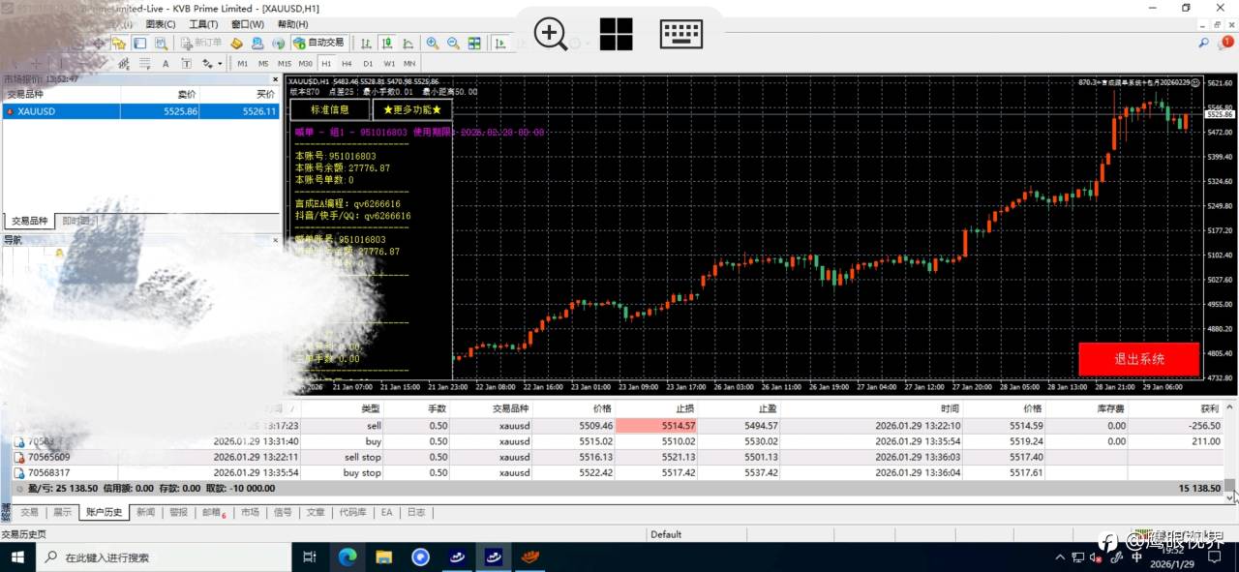Select the Fibonacci retracement drawing tool
1239x572 pixels.
point(144,64)
